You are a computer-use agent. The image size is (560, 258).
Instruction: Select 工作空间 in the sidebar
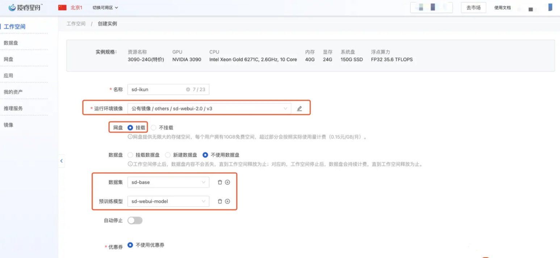[14, 27]
